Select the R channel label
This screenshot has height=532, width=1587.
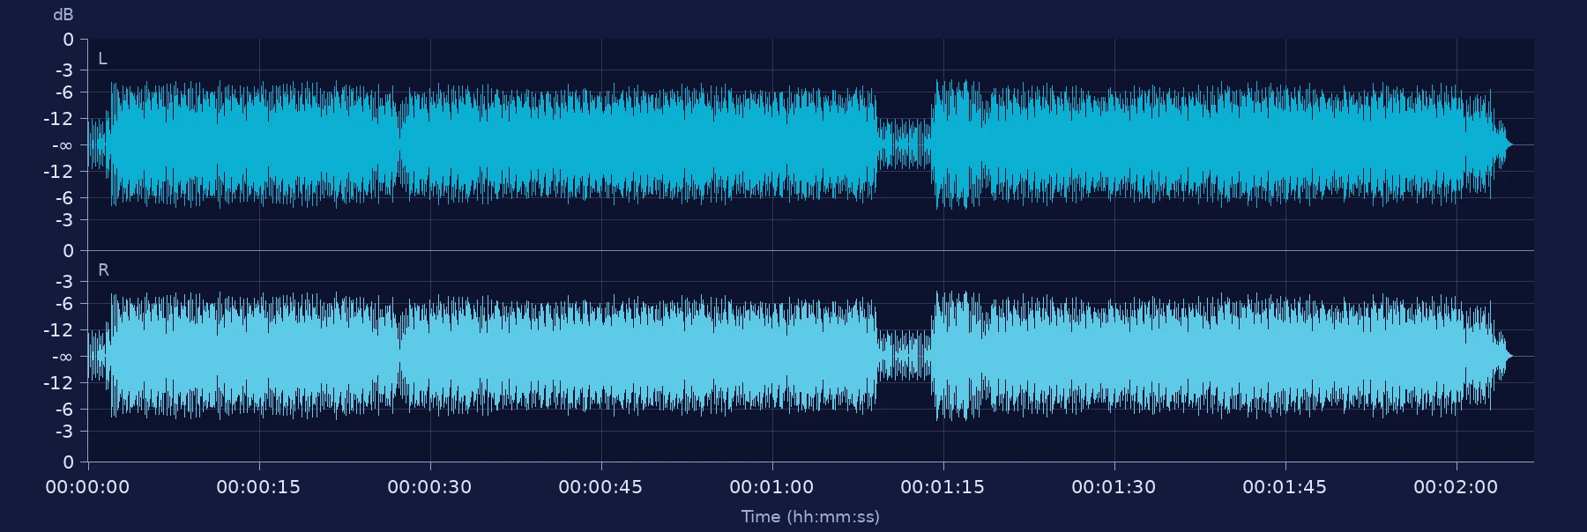pos(103,270)
